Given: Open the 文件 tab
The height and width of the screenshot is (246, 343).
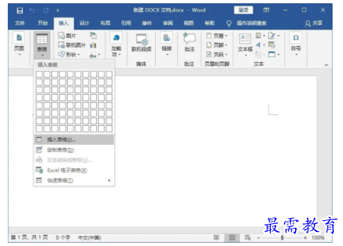Looking at the screenshot, I should pos(19,23).
